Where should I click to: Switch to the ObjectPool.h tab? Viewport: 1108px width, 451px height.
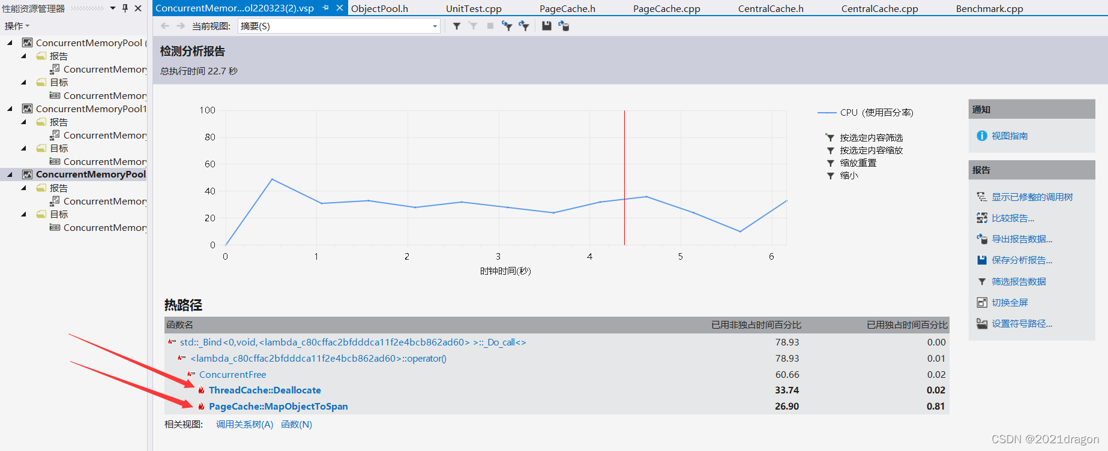(x=379, y=8)
